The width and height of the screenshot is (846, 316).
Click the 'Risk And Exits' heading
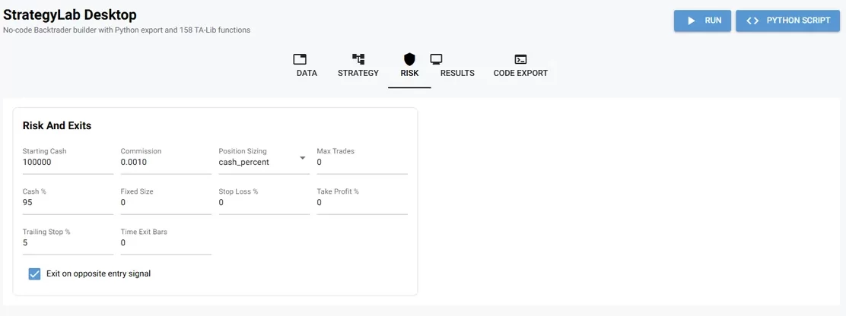point(57,126)
